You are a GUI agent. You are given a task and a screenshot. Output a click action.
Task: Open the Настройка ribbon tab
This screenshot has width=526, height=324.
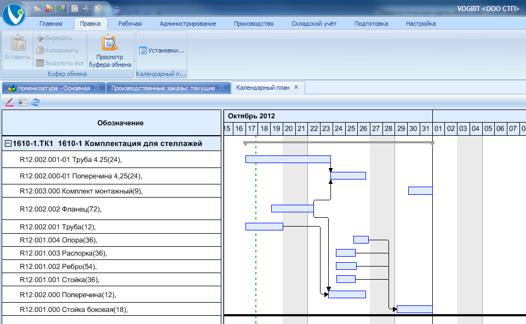coord(421,24)
